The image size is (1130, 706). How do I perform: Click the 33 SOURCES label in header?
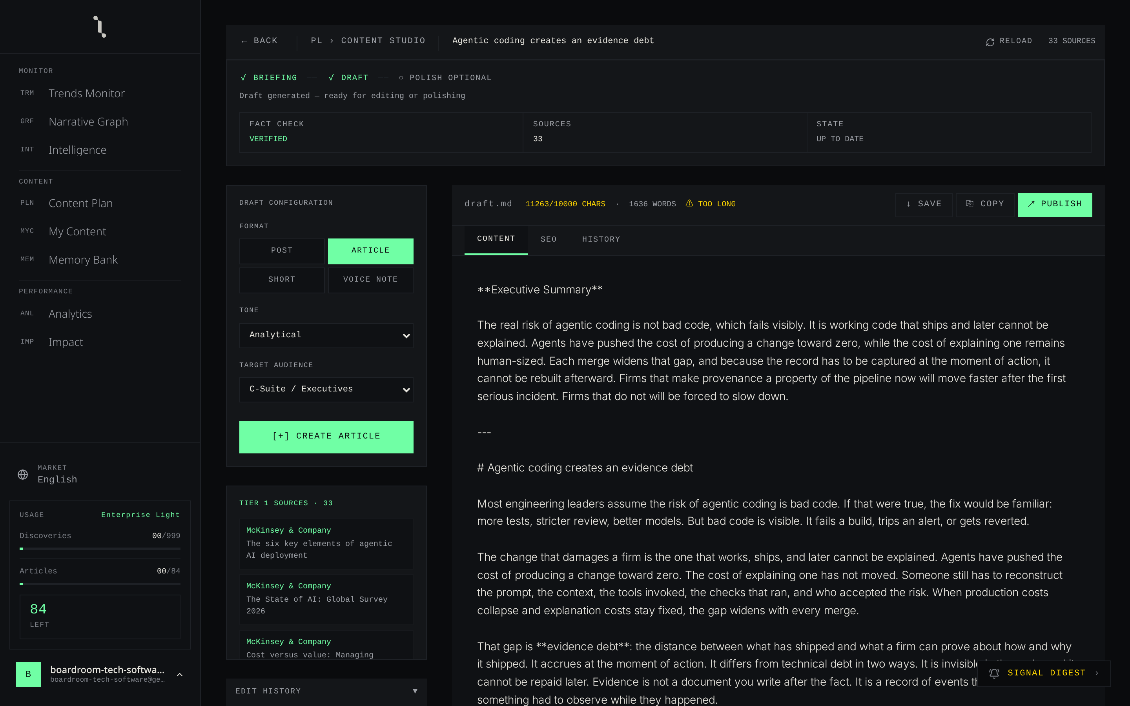point(1072,41)
